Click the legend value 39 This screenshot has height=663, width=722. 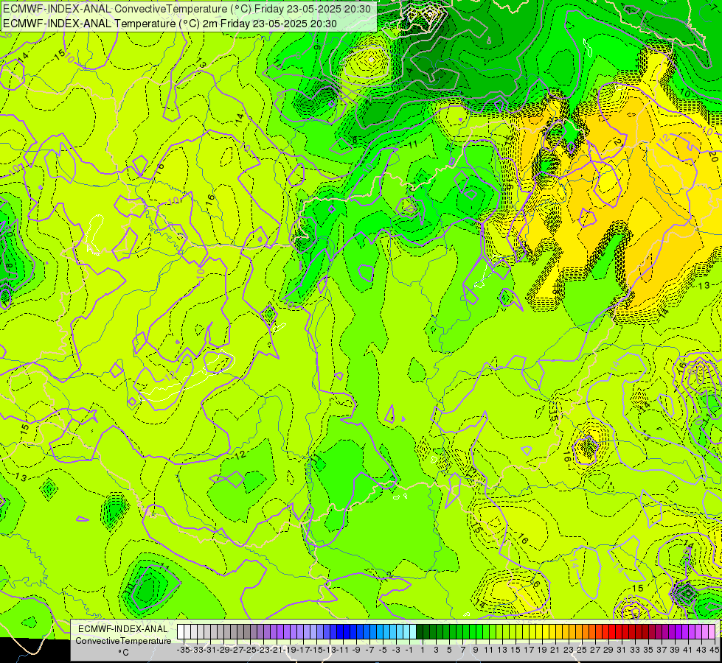(675, 650)
